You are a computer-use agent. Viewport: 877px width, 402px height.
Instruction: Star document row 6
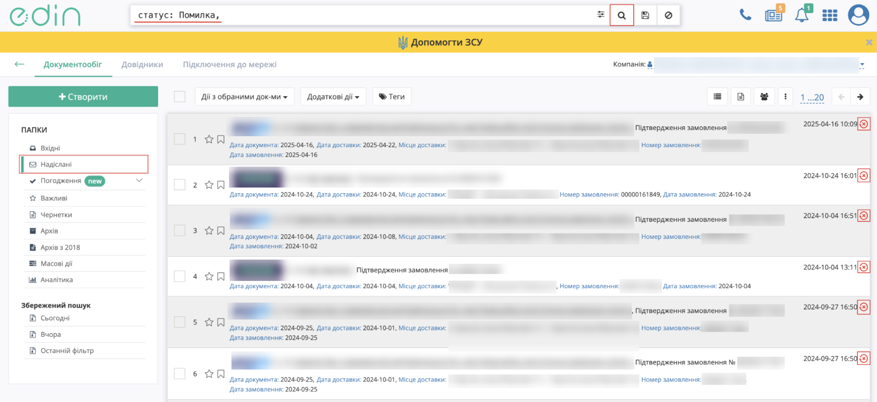tap(209, 374)
